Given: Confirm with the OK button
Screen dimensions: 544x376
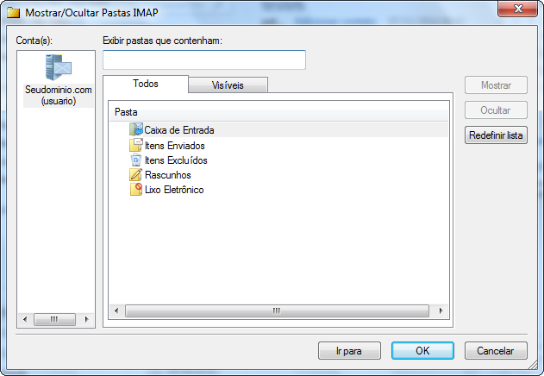Looking at the screenshot, I should point(422,351).
